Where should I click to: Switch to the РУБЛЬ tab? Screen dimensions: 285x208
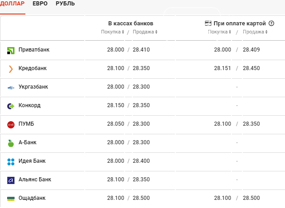tap(65, 4)
